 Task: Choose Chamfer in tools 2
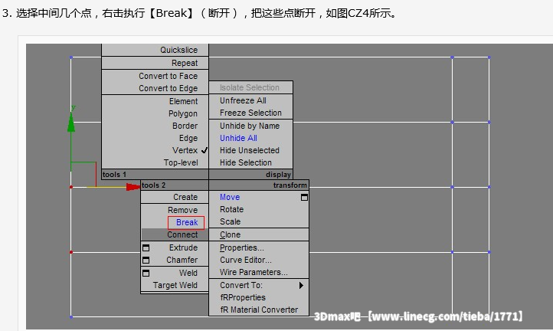182,260
